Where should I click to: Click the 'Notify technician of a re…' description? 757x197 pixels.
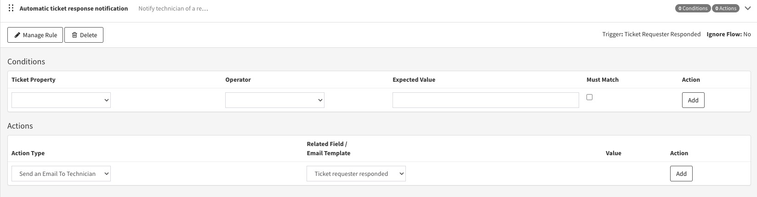click(x=173, y=8)
